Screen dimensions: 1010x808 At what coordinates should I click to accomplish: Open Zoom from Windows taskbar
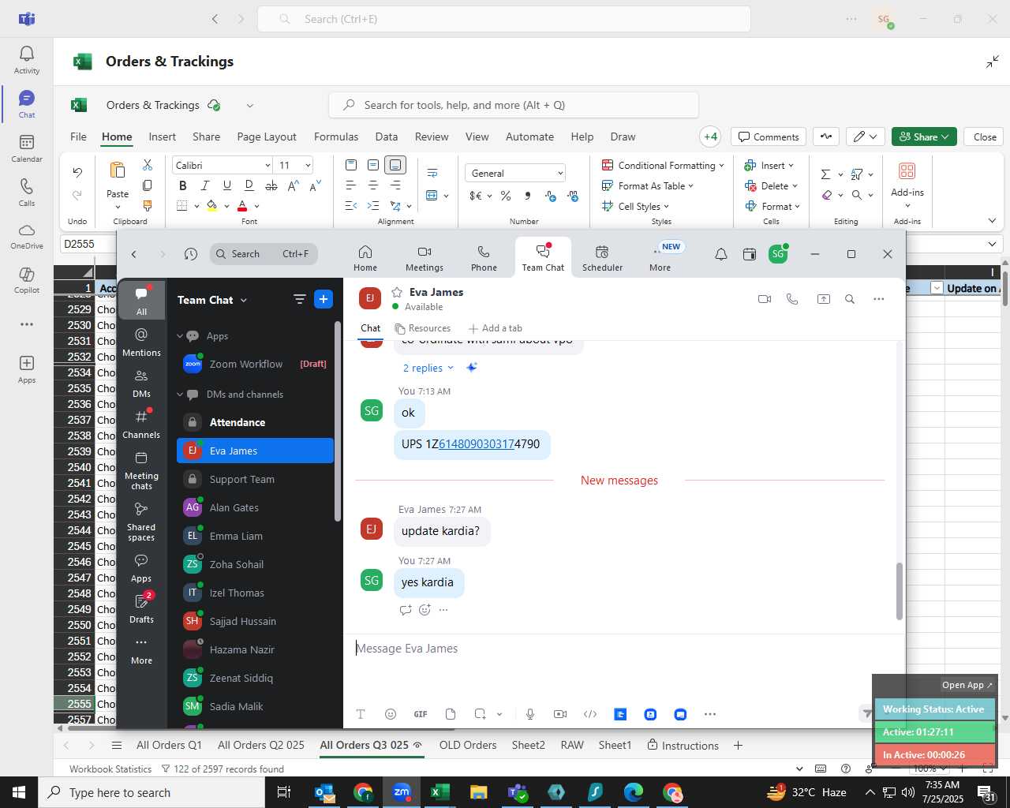pos(402,792)
